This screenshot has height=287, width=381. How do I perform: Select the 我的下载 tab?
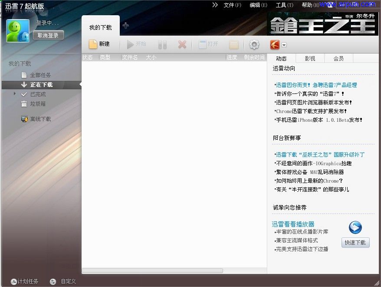tap(101, 27)
